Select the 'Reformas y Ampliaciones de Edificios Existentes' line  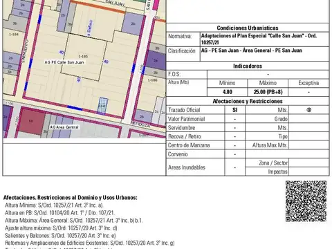[90, 243]
